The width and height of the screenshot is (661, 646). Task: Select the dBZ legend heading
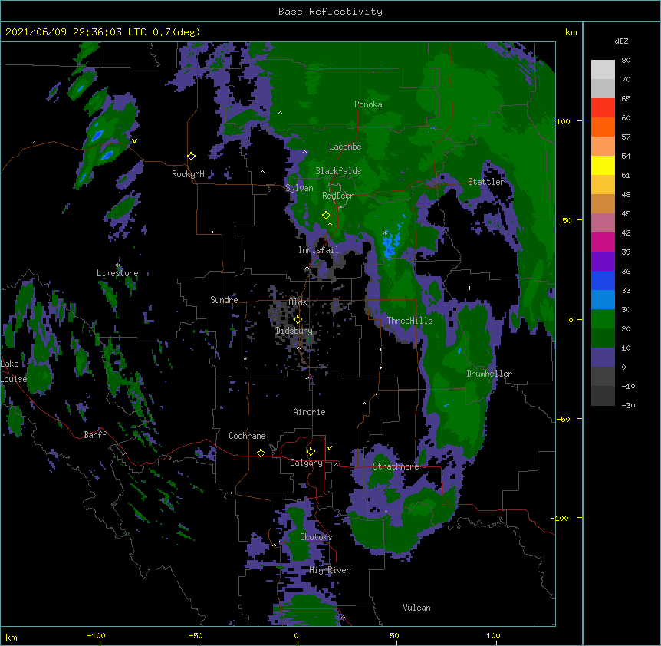click(x=621, y=41)
